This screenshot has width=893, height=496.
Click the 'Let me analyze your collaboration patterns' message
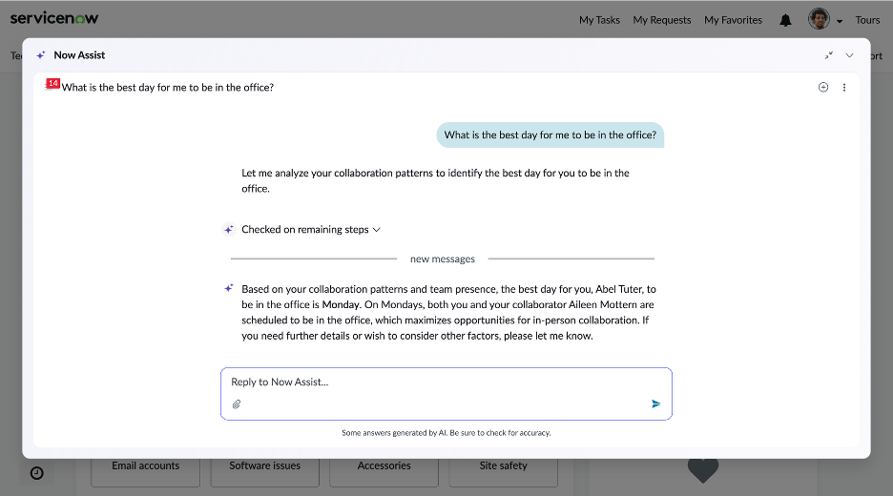tap(435, 180)
